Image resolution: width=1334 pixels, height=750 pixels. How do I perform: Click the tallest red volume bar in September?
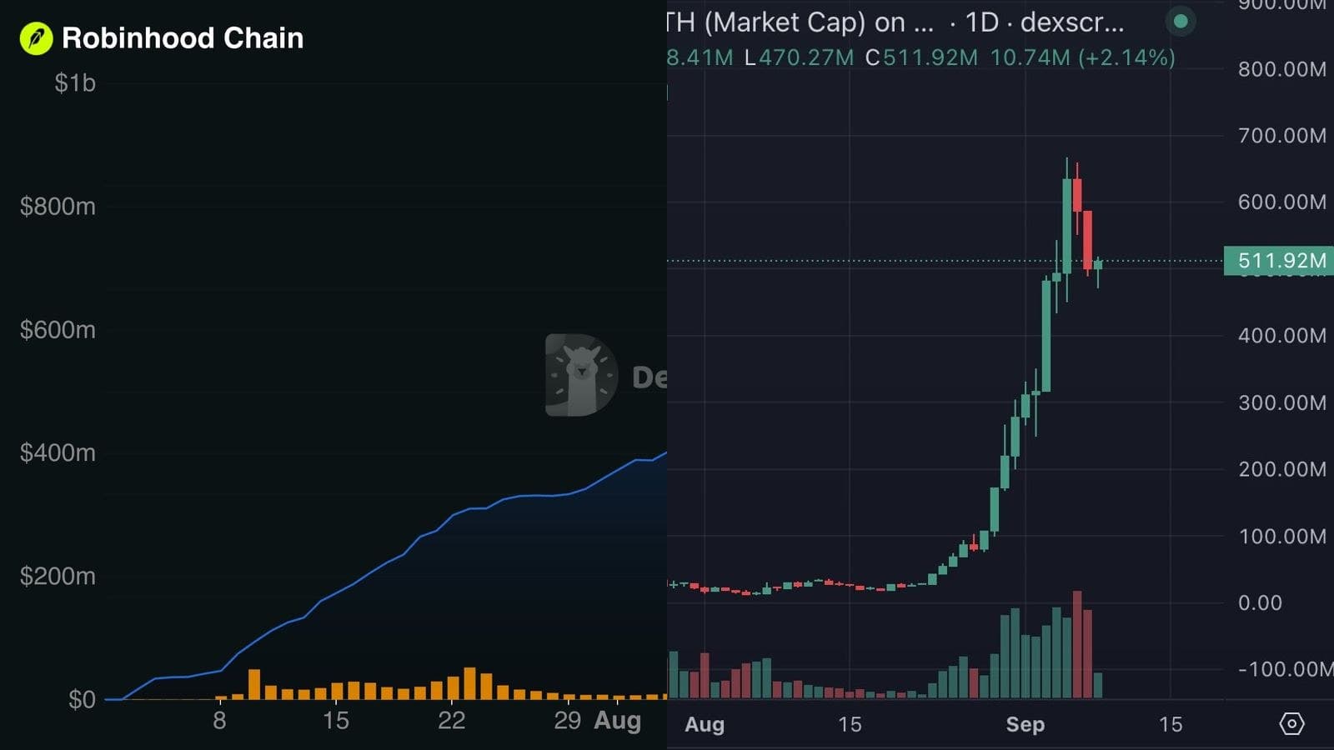(1077, 644)
